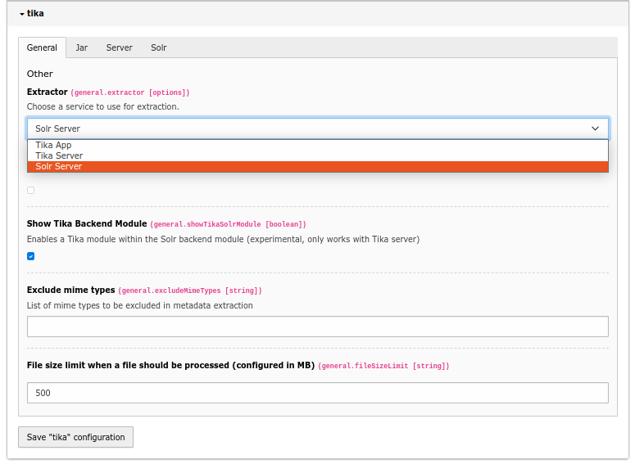Tick the unchecked checkbox below the dropdown list
The width and height of the screenshot is (635, 464).
tap(31, 190)
